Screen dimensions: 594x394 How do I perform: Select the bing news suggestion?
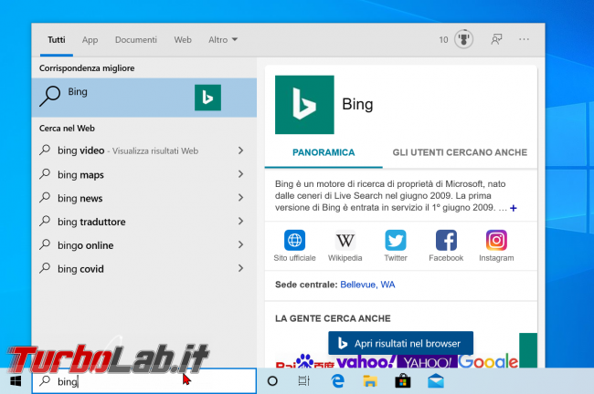[x=144, y=198]
